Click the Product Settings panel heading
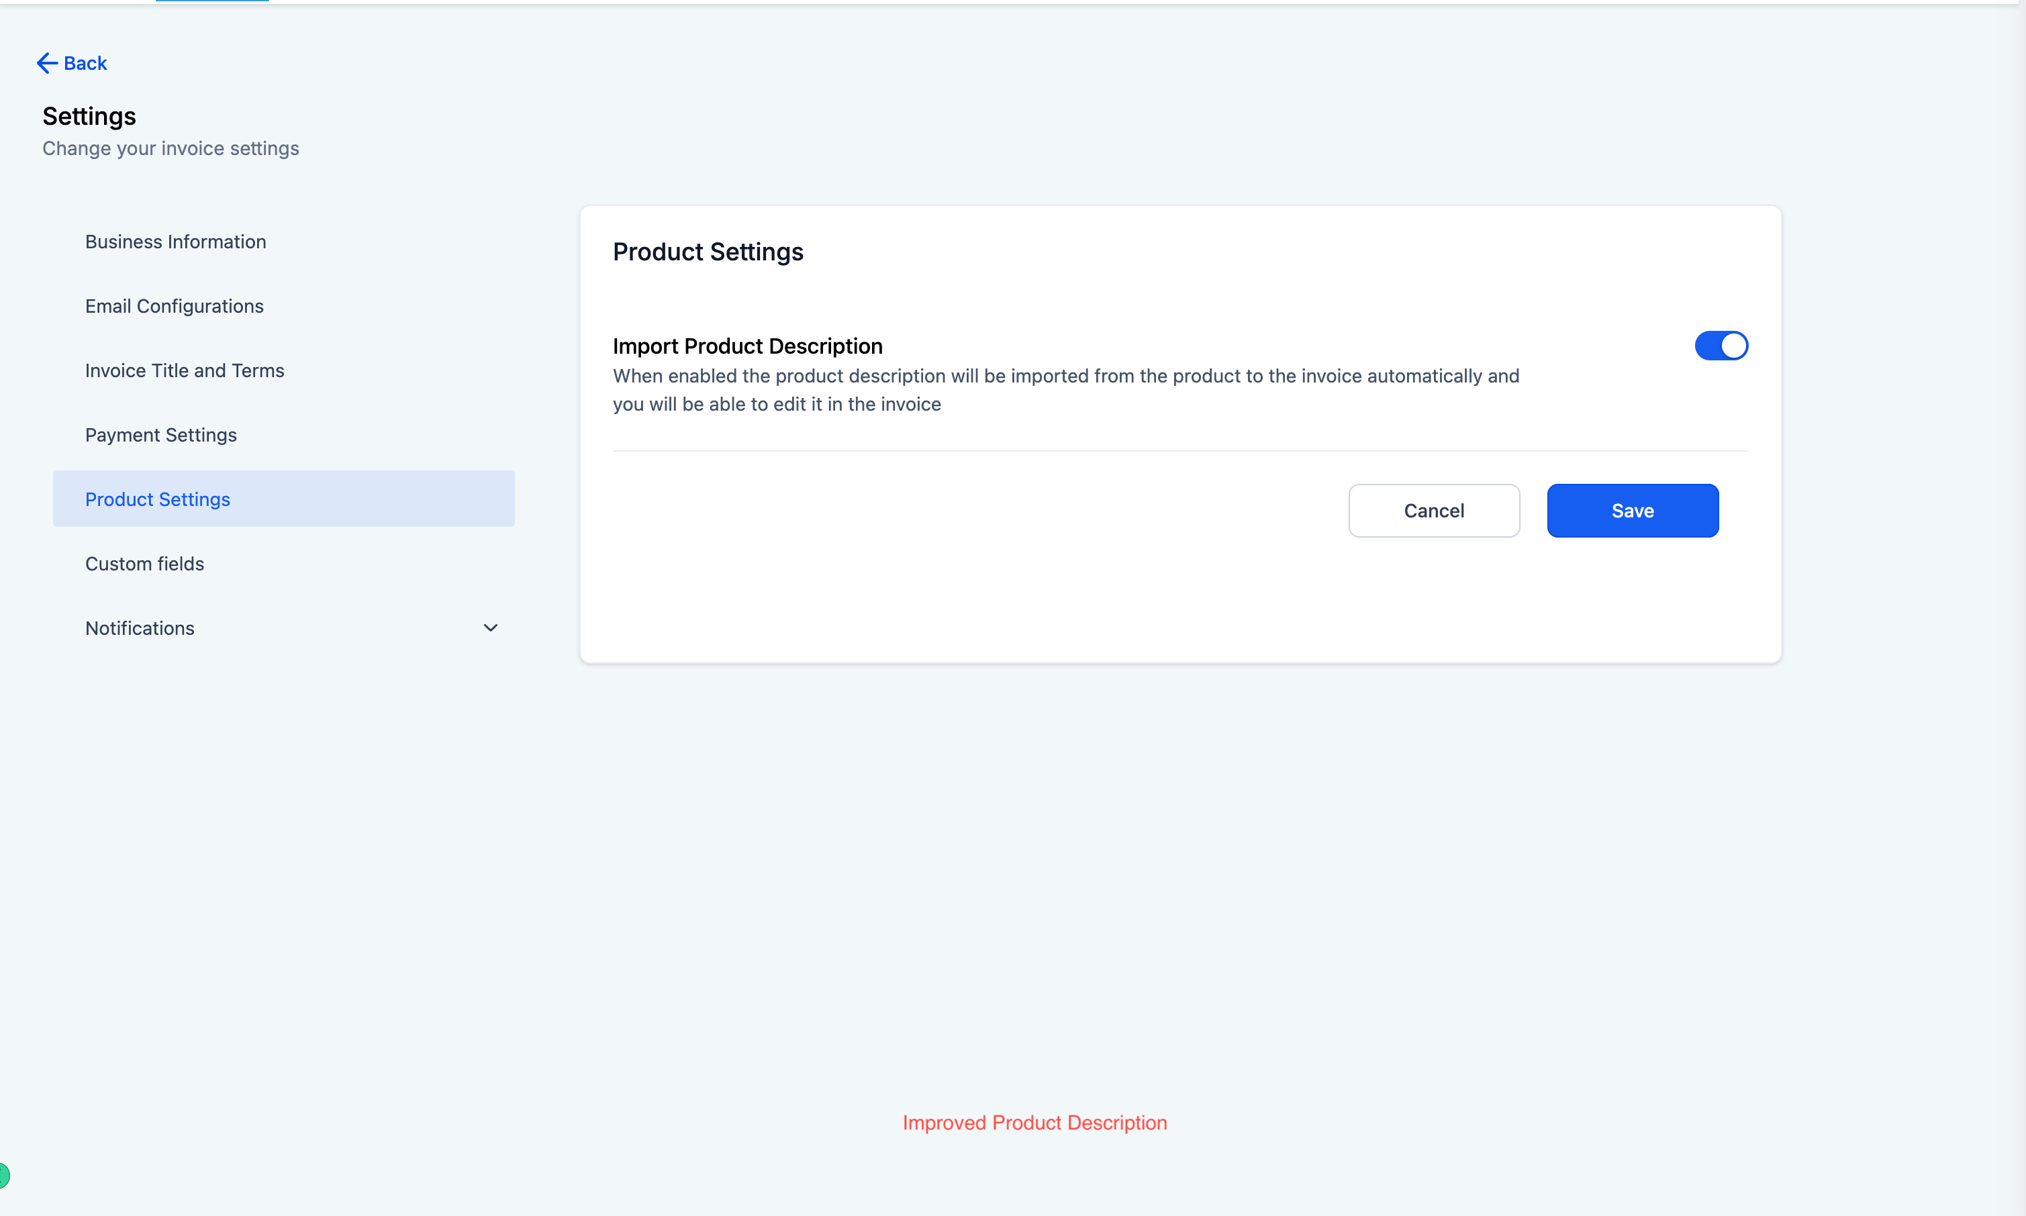 point(708,252)
